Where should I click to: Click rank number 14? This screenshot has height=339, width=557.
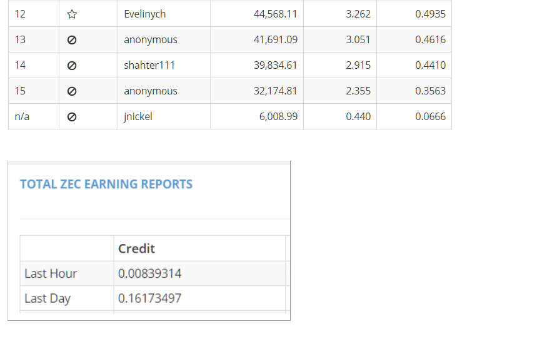pyautogui.click(x=20, y=65)
